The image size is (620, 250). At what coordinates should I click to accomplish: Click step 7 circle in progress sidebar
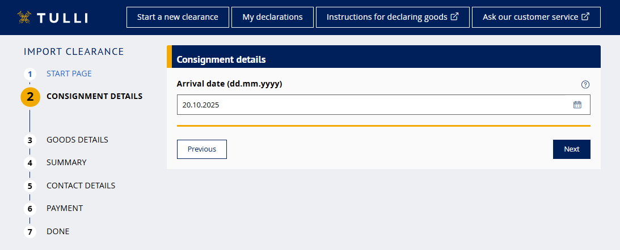tap(29, 232)
